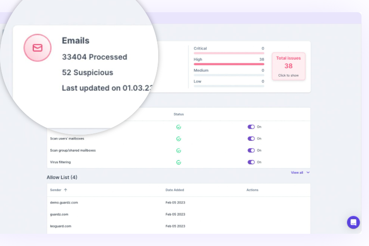Open Total issues 38 card

click(x=289, y=66)
